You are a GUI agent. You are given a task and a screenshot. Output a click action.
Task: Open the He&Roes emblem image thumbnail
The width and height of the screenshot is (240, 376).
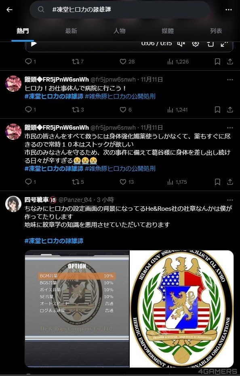click(182, 309)
